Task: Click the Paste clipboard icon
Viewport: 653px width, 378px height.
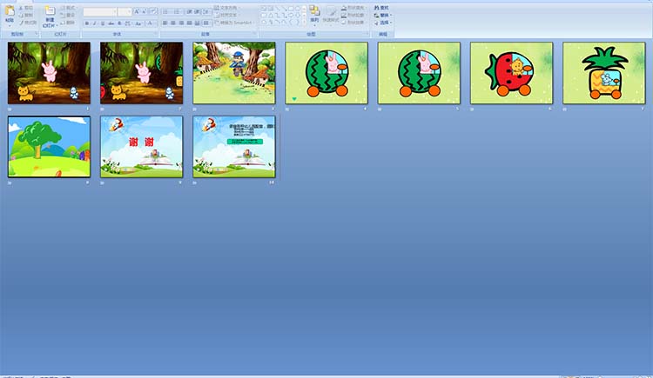Action: [10, 10]
